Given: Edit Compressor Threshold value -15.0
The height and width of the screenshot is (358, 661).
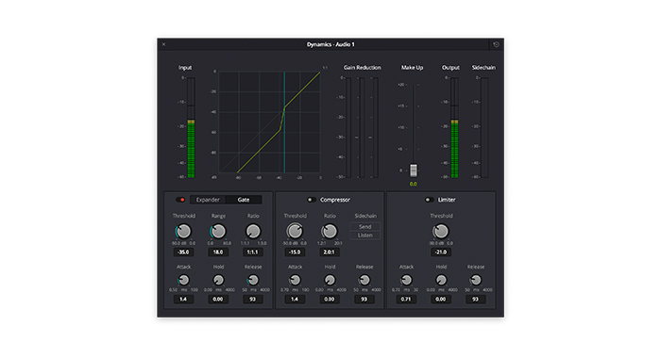Looking at the screenshot, I should pos(295,252).
